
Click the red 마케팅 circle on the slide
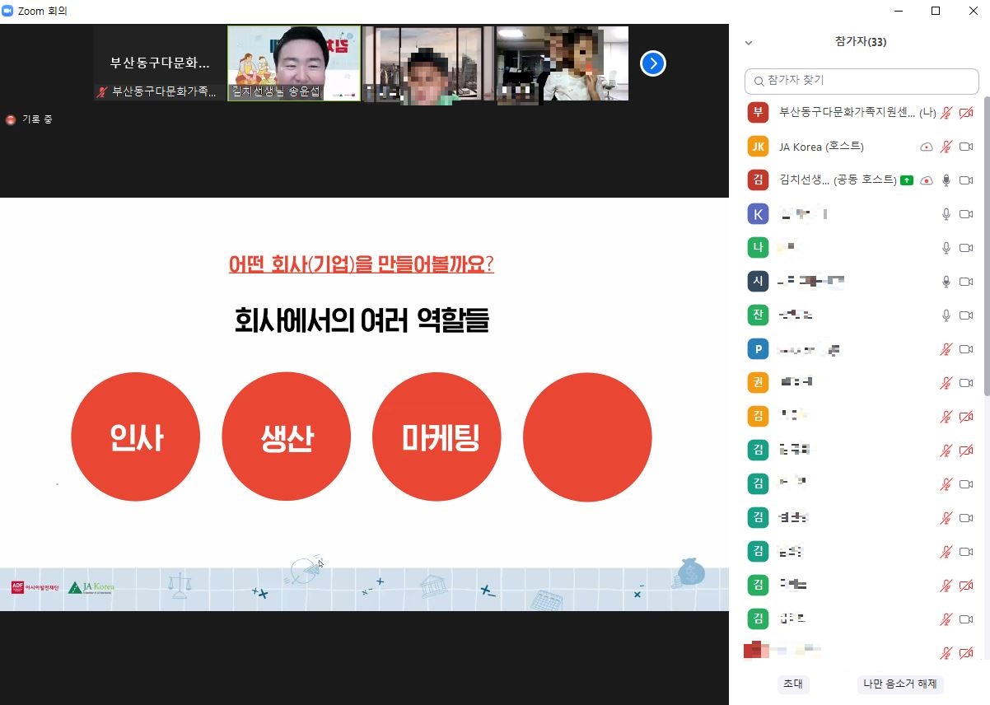tap(437, 437)
